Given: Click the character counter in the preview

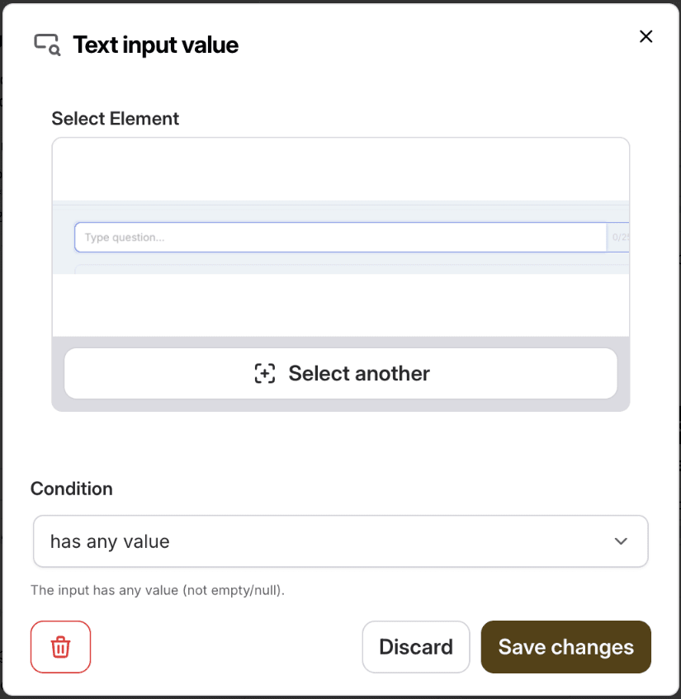Looking at the screenshot, I should pyautogui.click(x=619, y=238).
